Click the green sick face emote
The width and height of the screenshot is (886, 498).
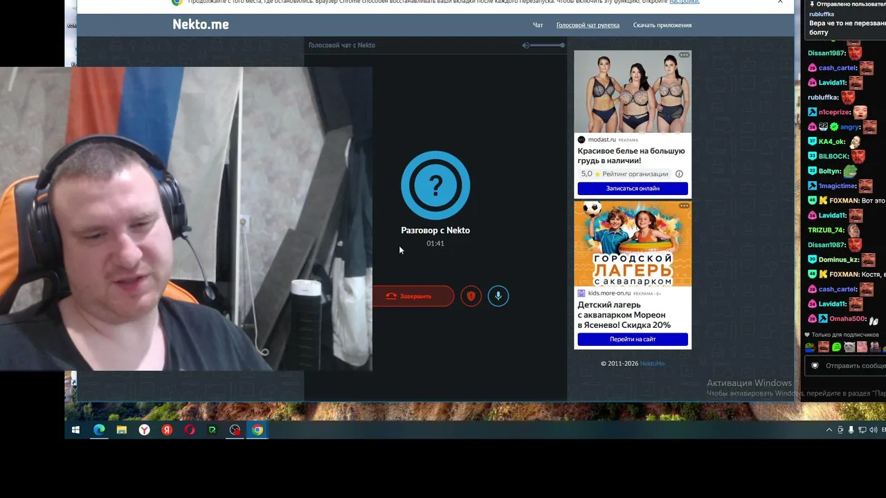837,347
